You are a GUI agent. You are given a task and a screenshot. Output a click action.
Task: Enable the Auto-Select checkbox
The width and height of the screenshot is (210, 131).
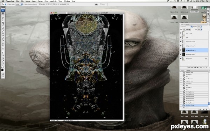coord(8,4)
